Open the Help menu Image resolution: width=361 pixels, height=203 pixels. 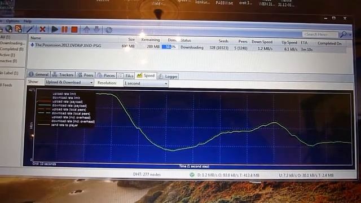(x=28, y=21)
